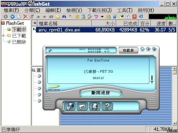
Task: Click the 62% progress cell
Action: tap(144, 30)
